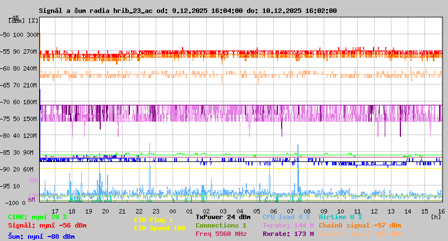Click the '-80' dBm axis label
Viewport: 448px width, 241px height.
pos(4,136)
